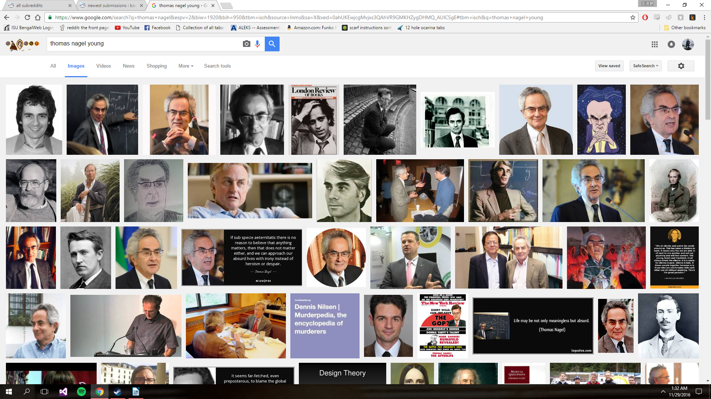Expand the More search categories menu

tap(186, 66)
